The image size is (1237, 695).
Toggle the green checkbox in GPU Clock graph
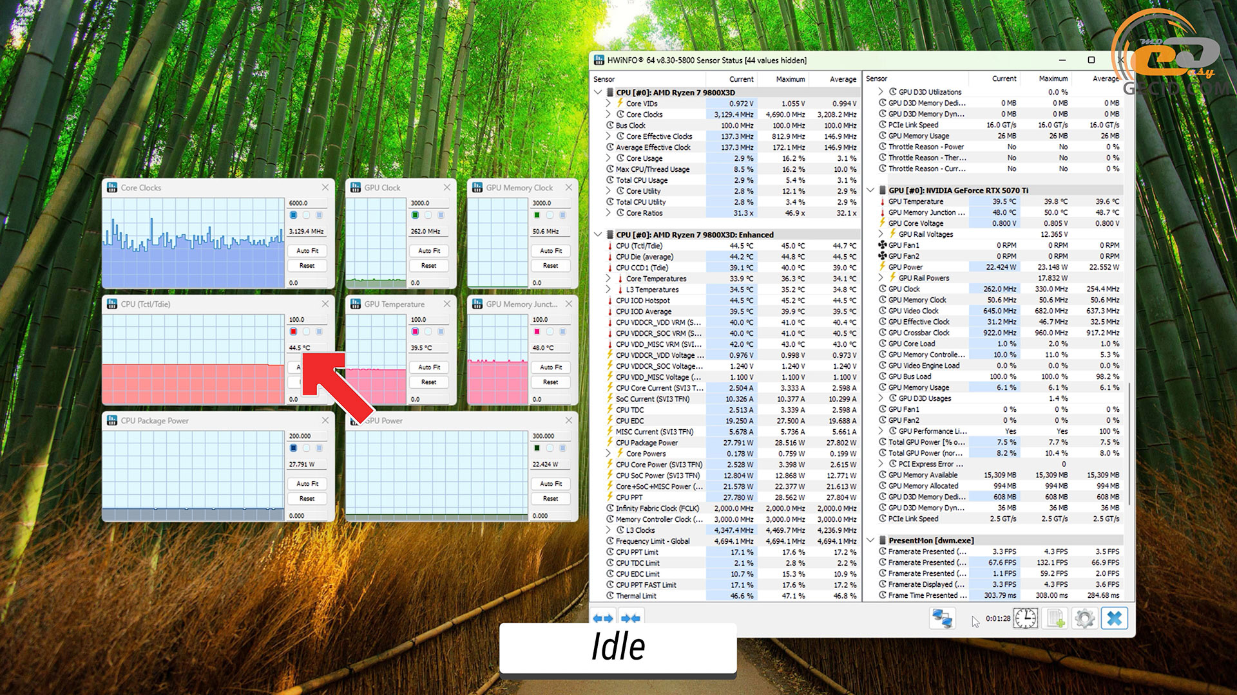416,215
